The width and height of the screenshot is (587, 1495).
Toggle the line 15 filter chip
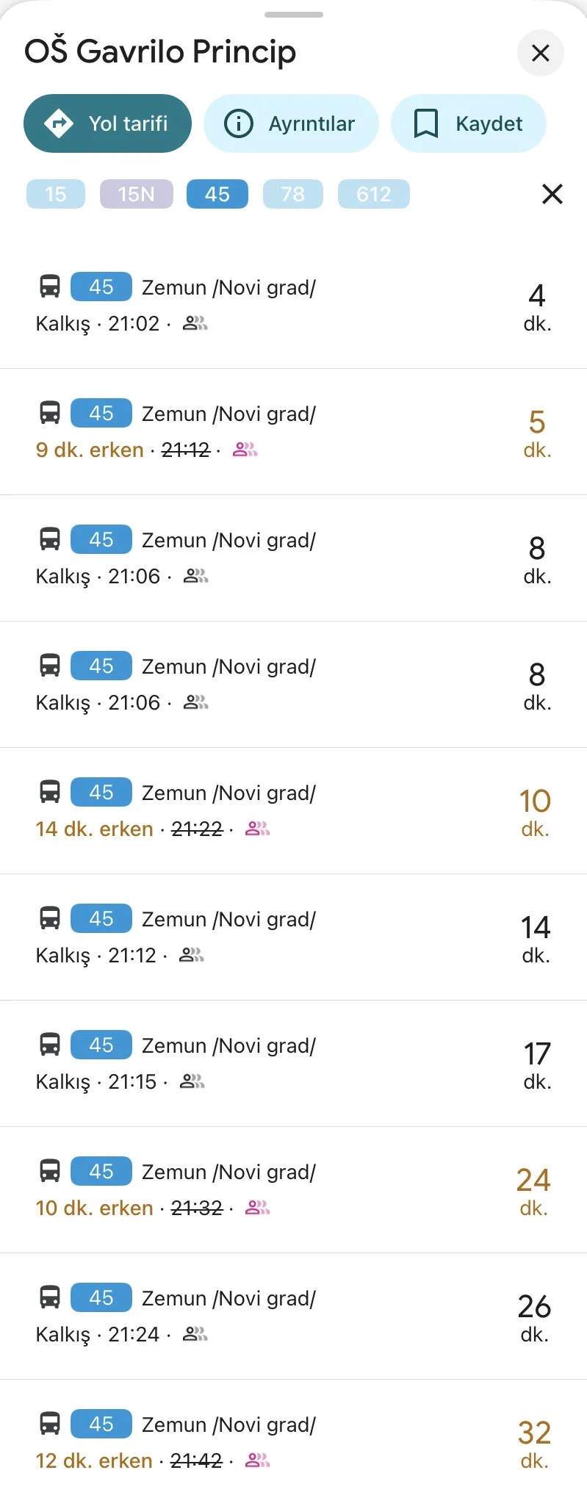(56, 194)
